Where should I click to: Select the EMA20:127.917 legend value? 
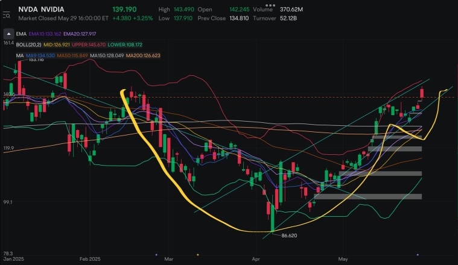click(80, 34)
